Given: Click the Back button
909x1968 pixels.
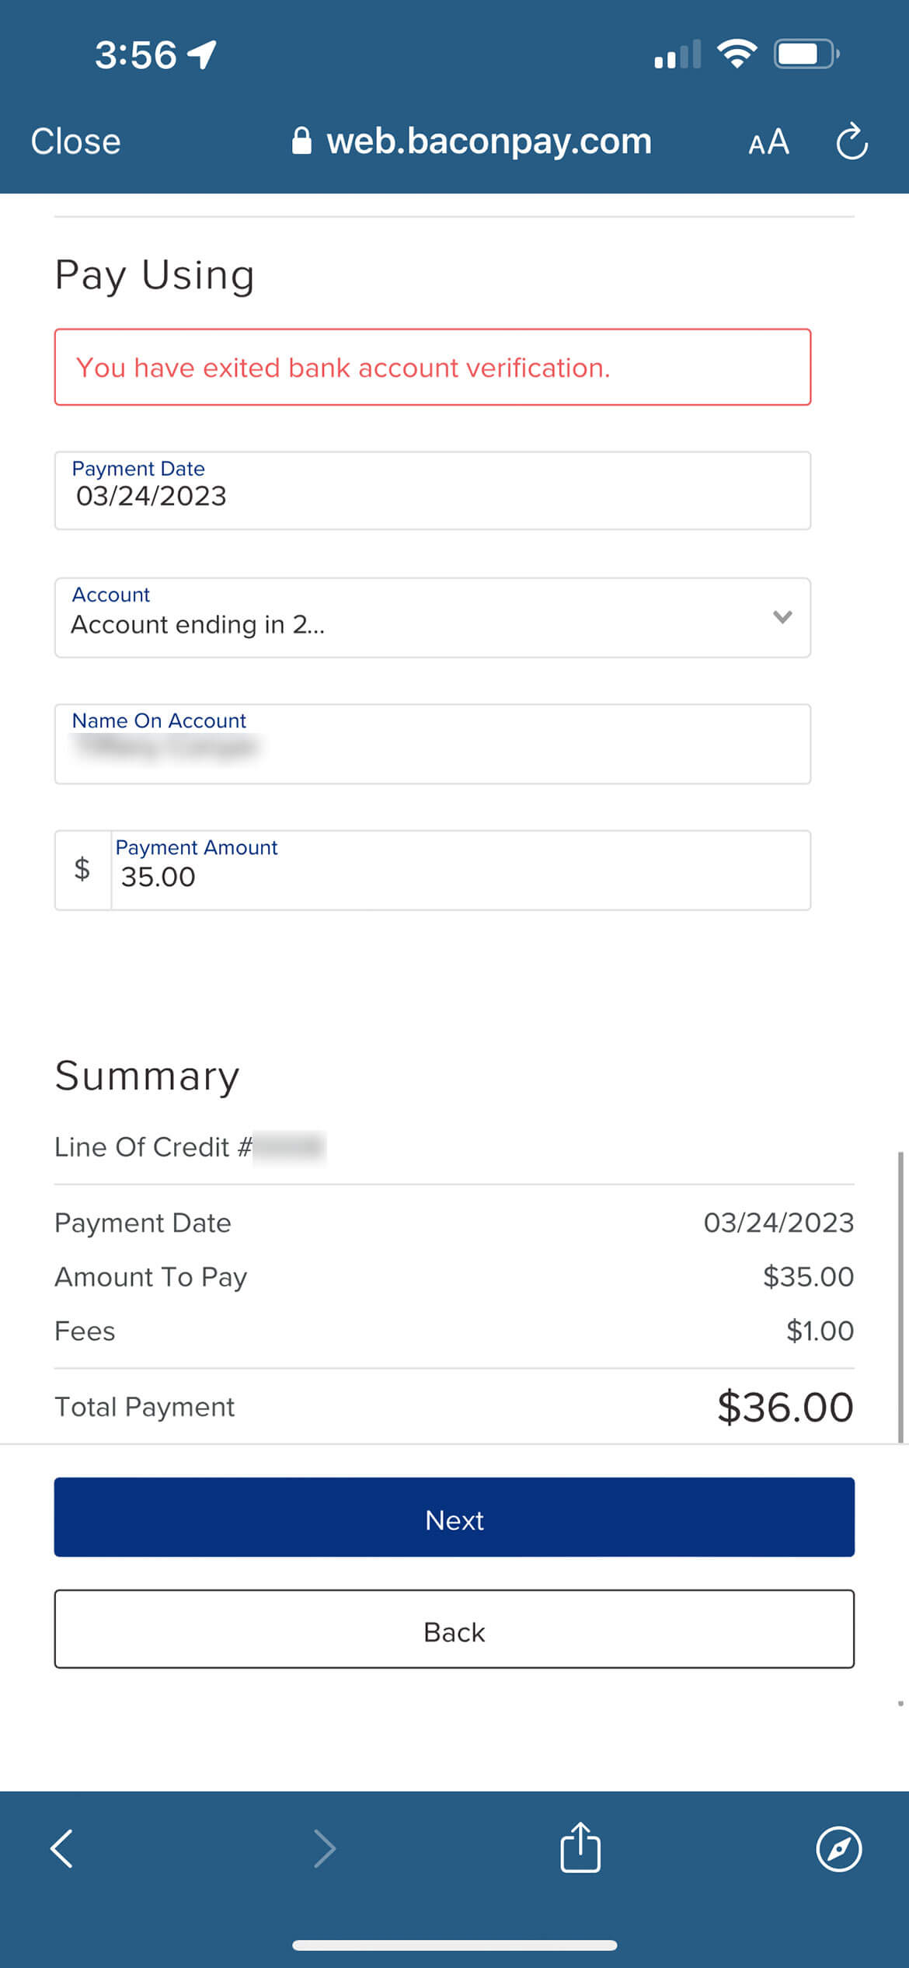Looking at the screenshot, I should click(454, 1628).
